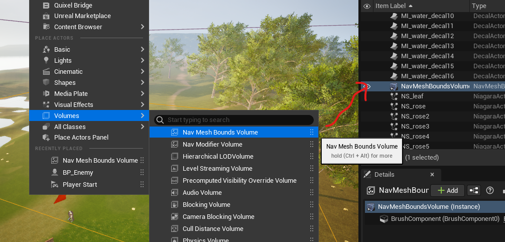Open the All Classes submenu
This screenshot has height=242, width=505.
point(89,127)
